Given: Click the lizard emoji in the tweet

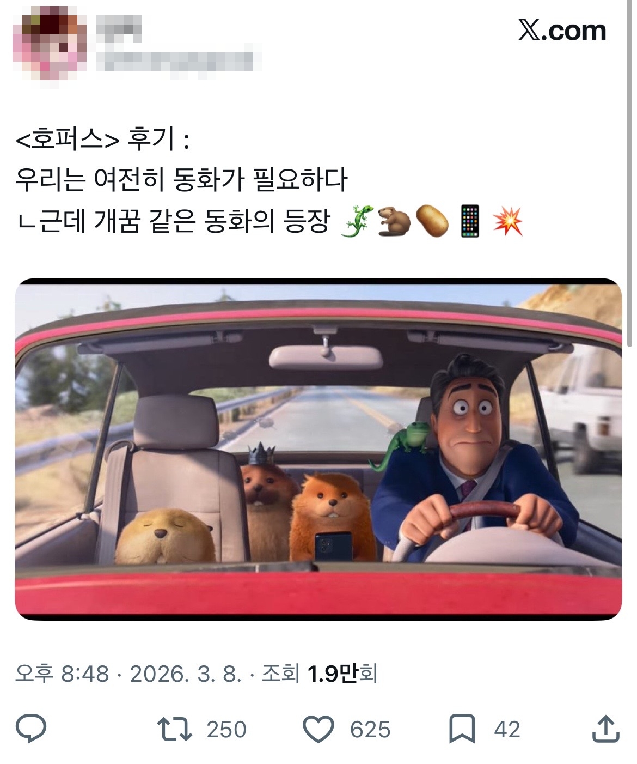Looking at the screenshot, I should click(357, 221).
